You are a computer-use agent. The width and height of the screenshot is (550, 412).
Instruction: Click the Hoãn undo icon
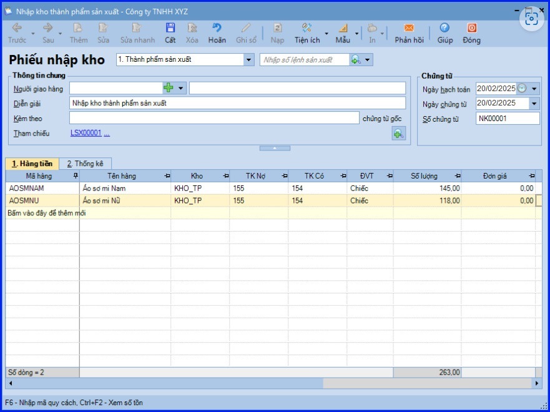click(217, 29)
